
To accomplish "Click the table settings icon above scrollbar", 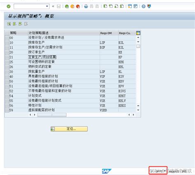I will (138, 33).
